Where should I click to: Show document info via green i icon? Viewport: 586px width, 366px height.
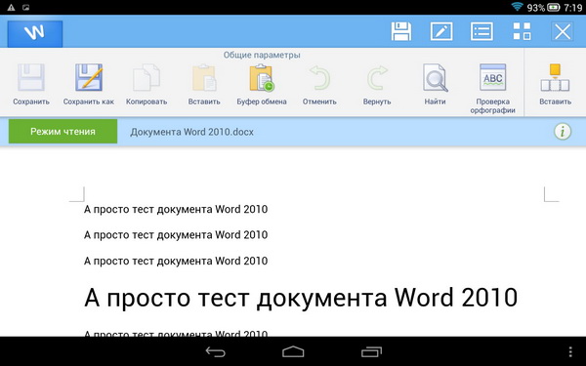point(563,132)
